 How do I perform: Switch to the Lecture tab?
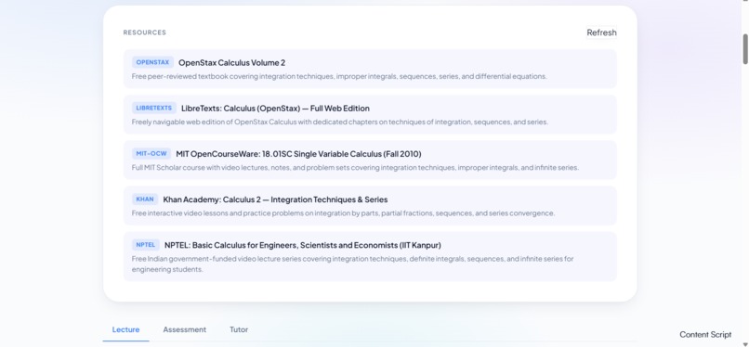125,329
